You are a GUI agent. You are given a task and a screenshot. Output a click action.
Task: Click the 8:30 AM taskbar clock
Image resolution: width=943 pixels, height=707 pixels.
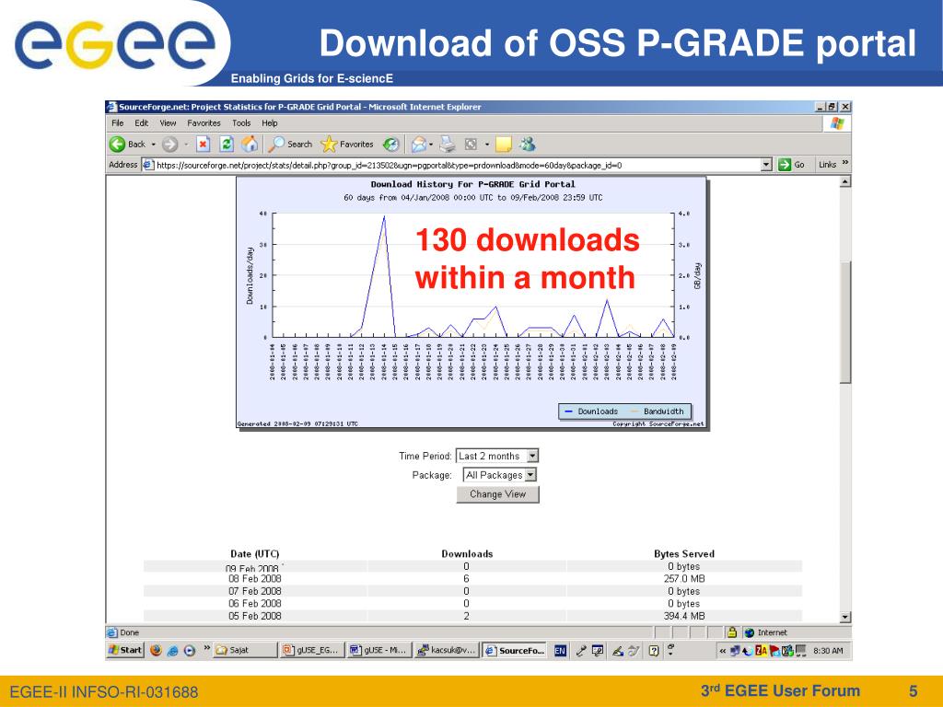828,651
